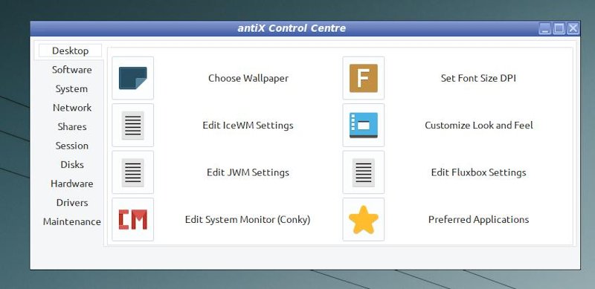This screenshot has width=595, height=289.
Task: Click the Customize Look and Feel icon
Action: [364, 125]
